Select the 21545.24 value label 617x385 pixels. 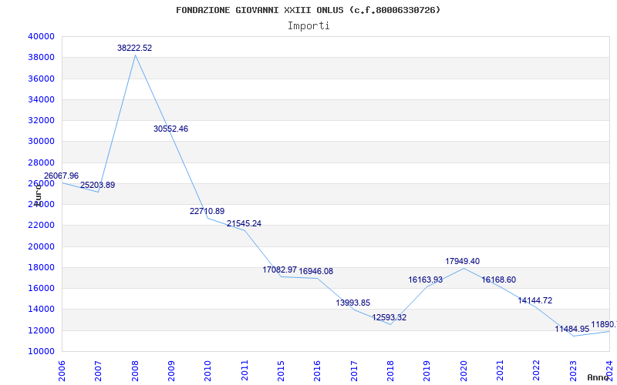pos(244,223)
